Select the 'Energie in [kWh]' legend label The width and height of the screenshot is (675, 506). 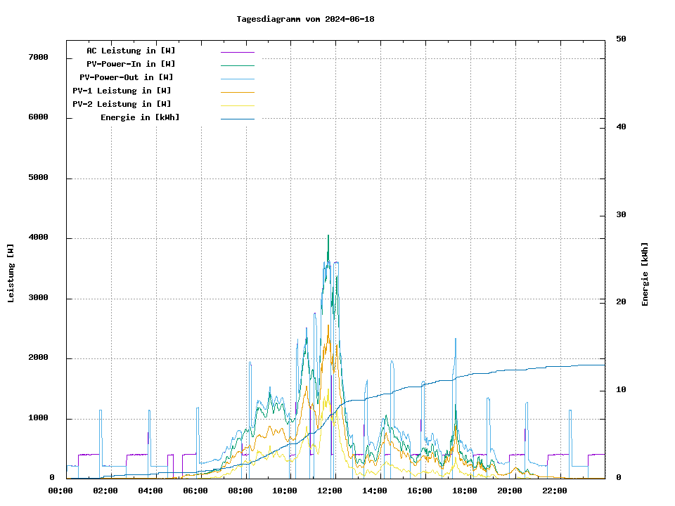coord(140,117)
